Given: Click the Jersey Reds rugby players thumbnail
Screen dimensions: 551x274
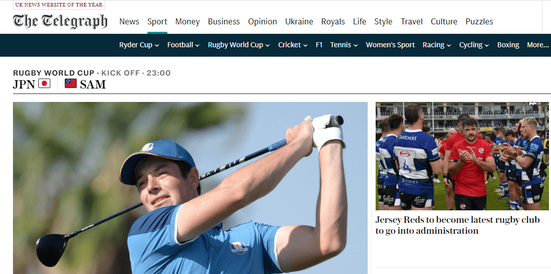Looking at the screenshot, I should [x=463, y=156].
